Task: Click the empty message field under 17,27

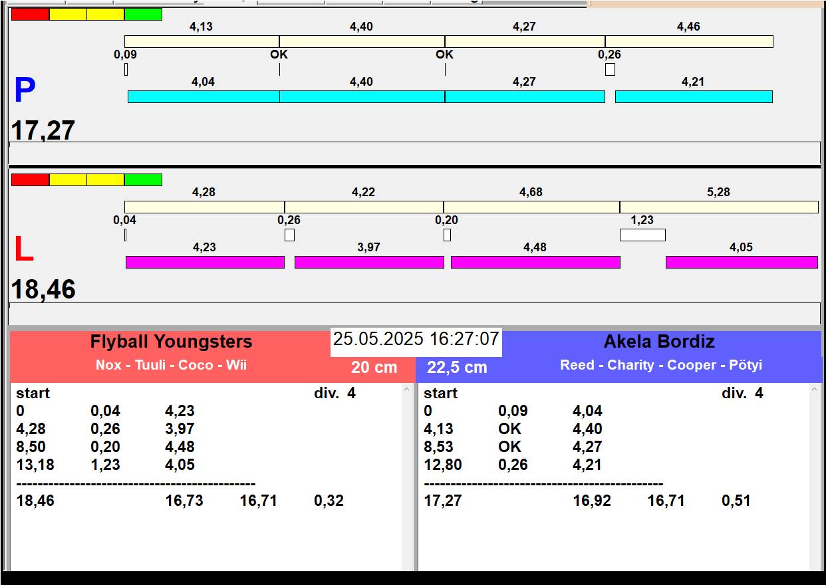Action: tap(414, 152)
